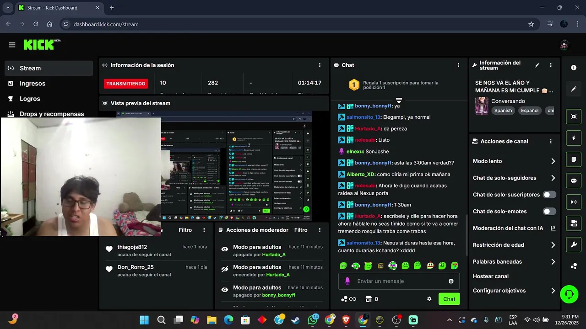Send message with green Chat button
The height and width of the screenshot is (329, 586).
point(449,299)
